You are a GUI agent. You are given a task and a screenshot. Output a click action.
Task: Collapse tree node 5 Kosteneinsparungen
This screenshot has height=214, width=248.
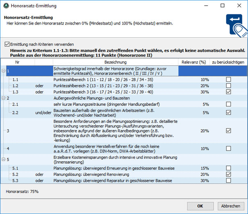3,159
